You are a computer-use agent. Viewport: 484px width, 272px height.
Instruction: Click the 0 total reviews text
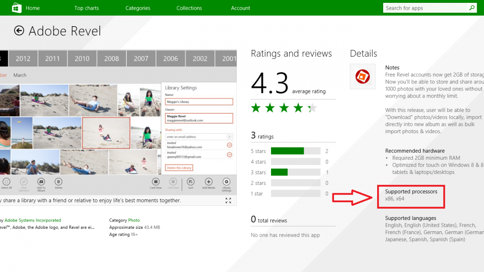pos(269,220)
